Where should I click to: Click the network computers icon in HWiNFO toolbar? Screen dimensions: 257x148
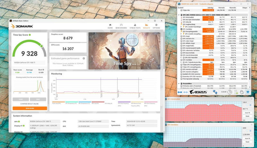215,92
